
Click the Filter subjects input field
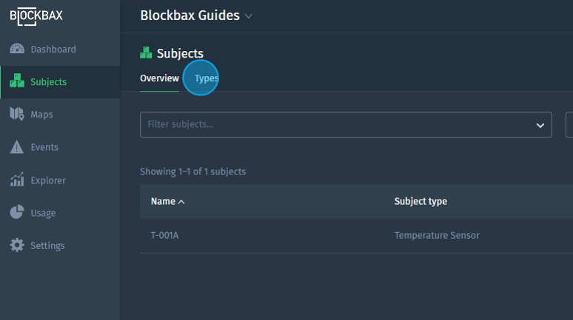[333, 125]
